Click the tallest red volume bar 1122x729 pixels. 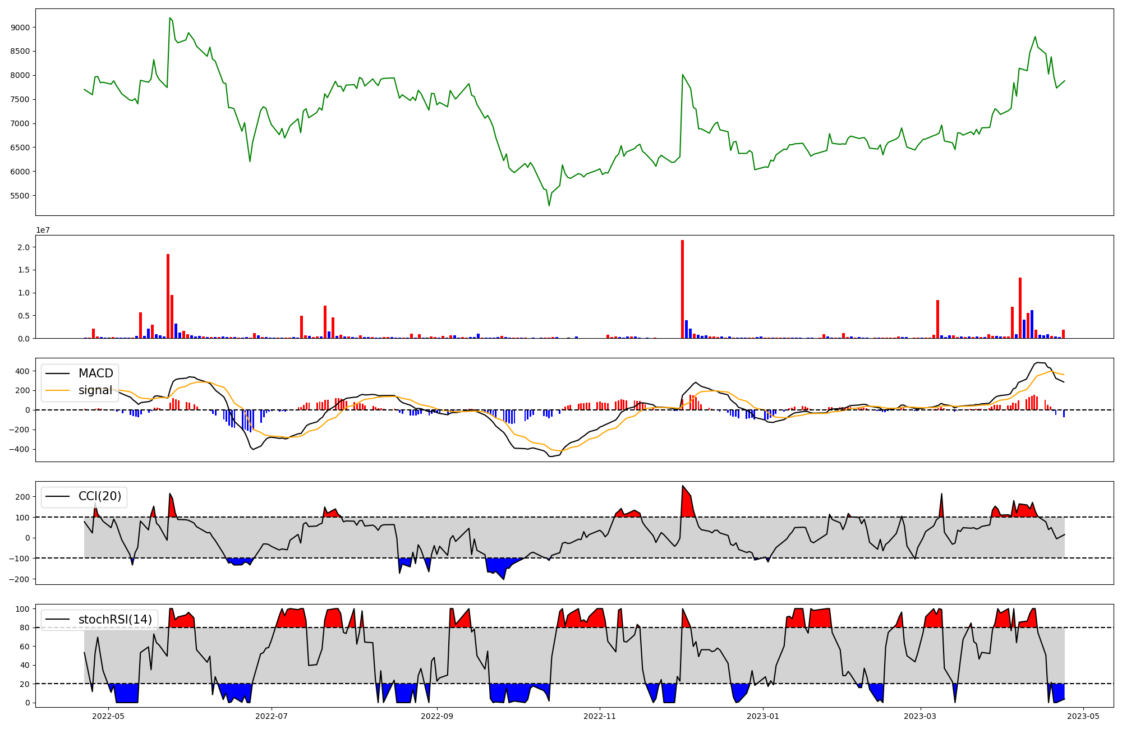pyautogui.click(x=682, y=289)
